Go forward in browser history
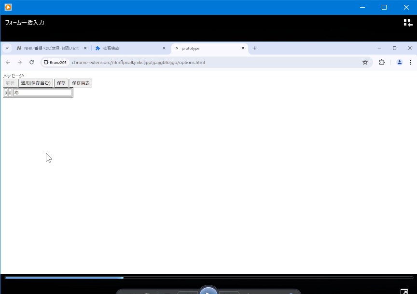 coord(20,62)
